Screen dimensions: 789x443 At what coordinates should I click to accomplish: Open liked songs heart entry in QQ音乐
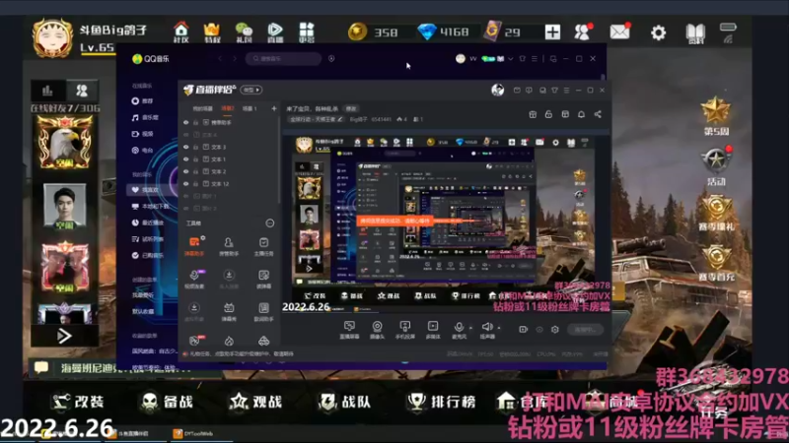point(145,190)
